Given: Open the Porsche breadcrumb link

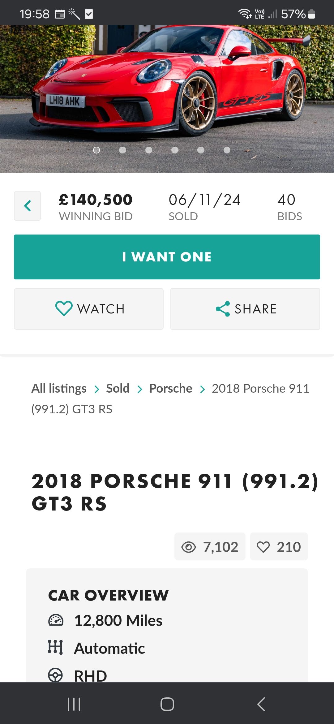Looking at the screenshot, I should coord(170,388).
